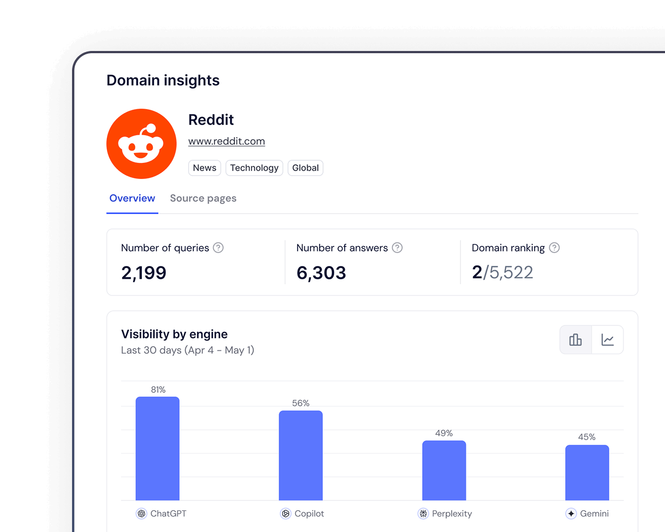Click the Reddit logo avatar
The image size is (665, 532).
pyautogui.click(x=141, y=144)
